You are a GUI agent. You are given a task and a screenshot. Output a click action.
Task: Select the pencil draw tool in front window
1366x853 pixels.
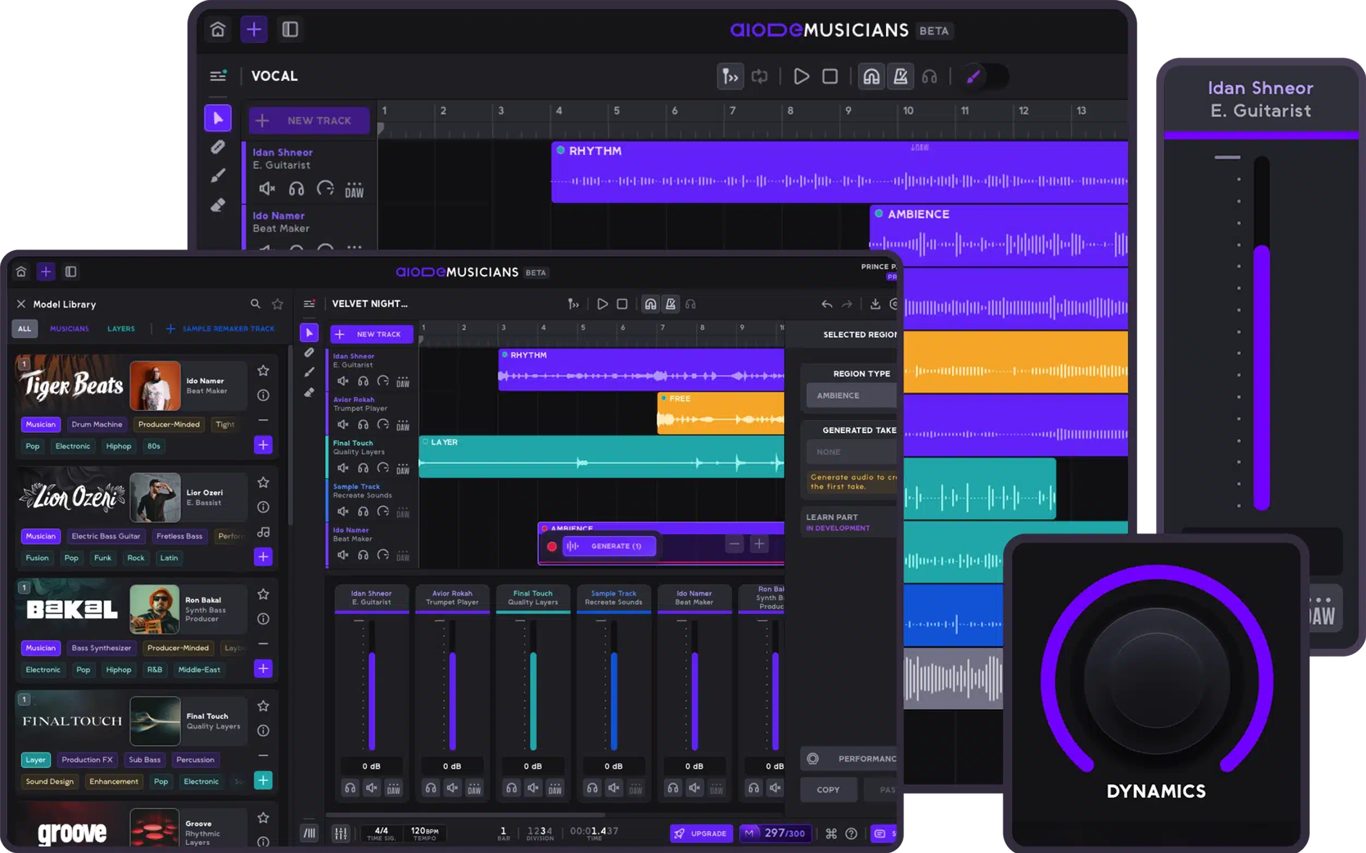(309, 372)
